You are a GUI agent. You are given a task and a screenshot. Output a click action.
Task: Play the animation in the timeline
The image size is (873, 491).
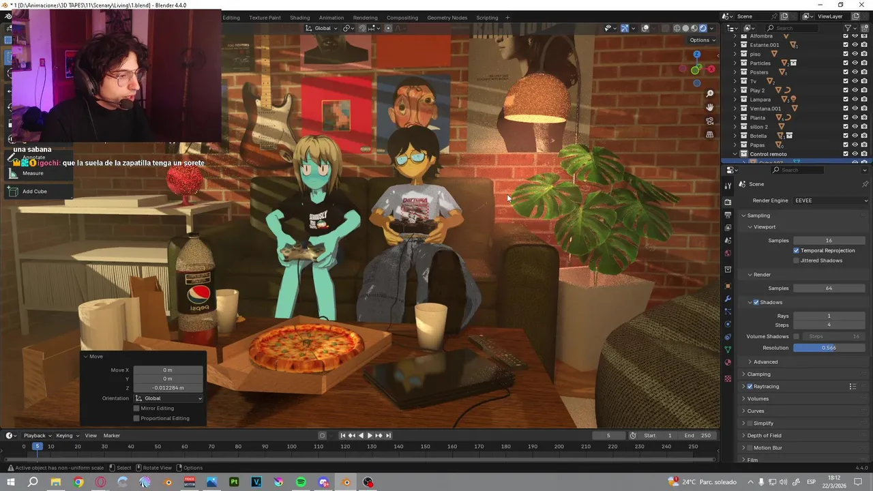pyautogui.click(x=370, y=436)
